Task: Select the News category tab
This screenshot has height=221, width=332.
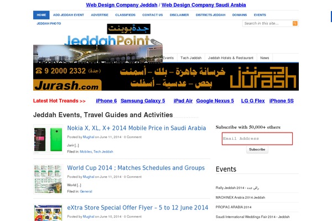Action: tap(264, 57)
